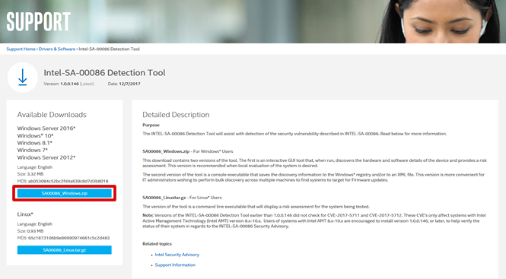Download SA00086_Linux.tar.gz file
Viewport: 506px width, 279px height.
pyautogui.click(x=65, y=250)
